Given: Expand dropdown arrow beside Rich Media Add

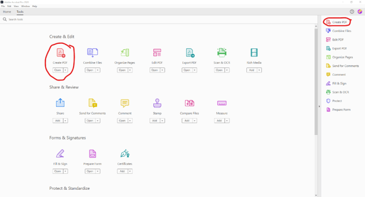Looking at the screenshot, I should coord(259,70).
